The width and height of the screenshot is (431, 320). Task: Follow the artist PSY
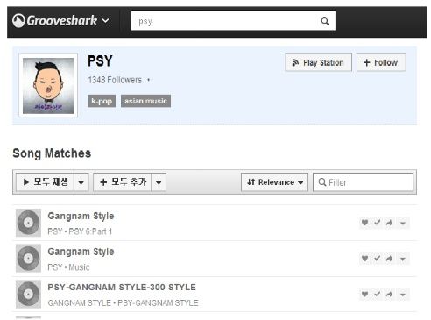[x=381, y=62]
